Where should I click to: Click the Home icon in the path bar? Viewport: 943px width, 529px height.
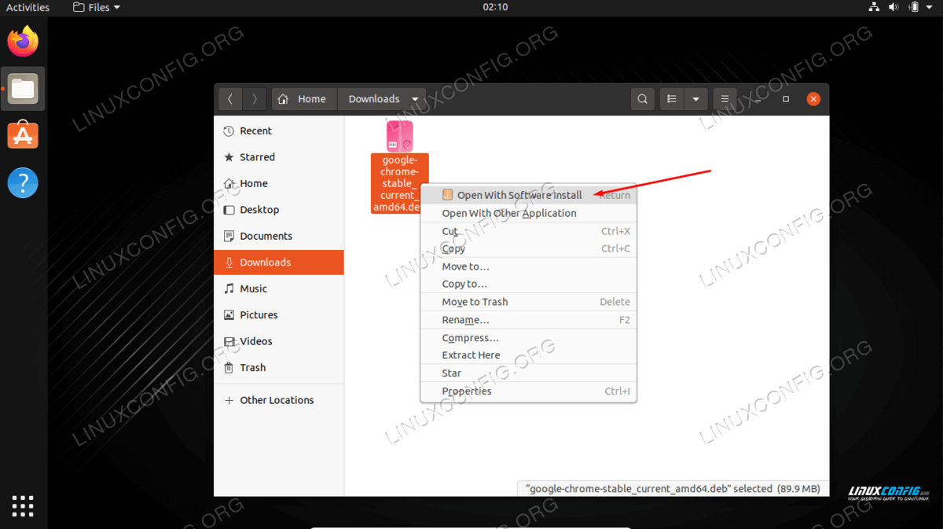tap(283, 99)
